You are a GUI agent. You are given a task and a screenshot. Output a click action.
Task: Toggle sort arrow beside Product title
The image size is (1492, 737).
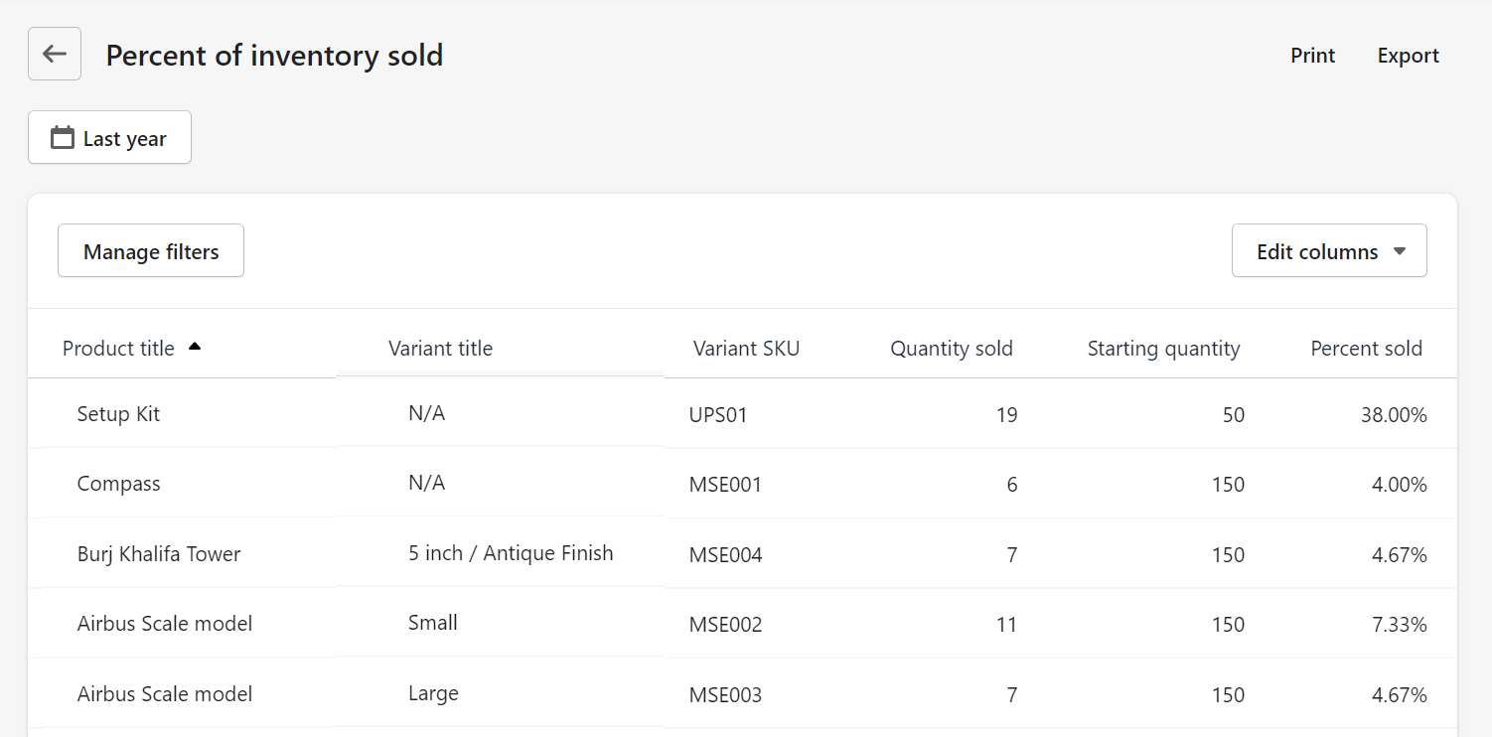pos(195,347)
